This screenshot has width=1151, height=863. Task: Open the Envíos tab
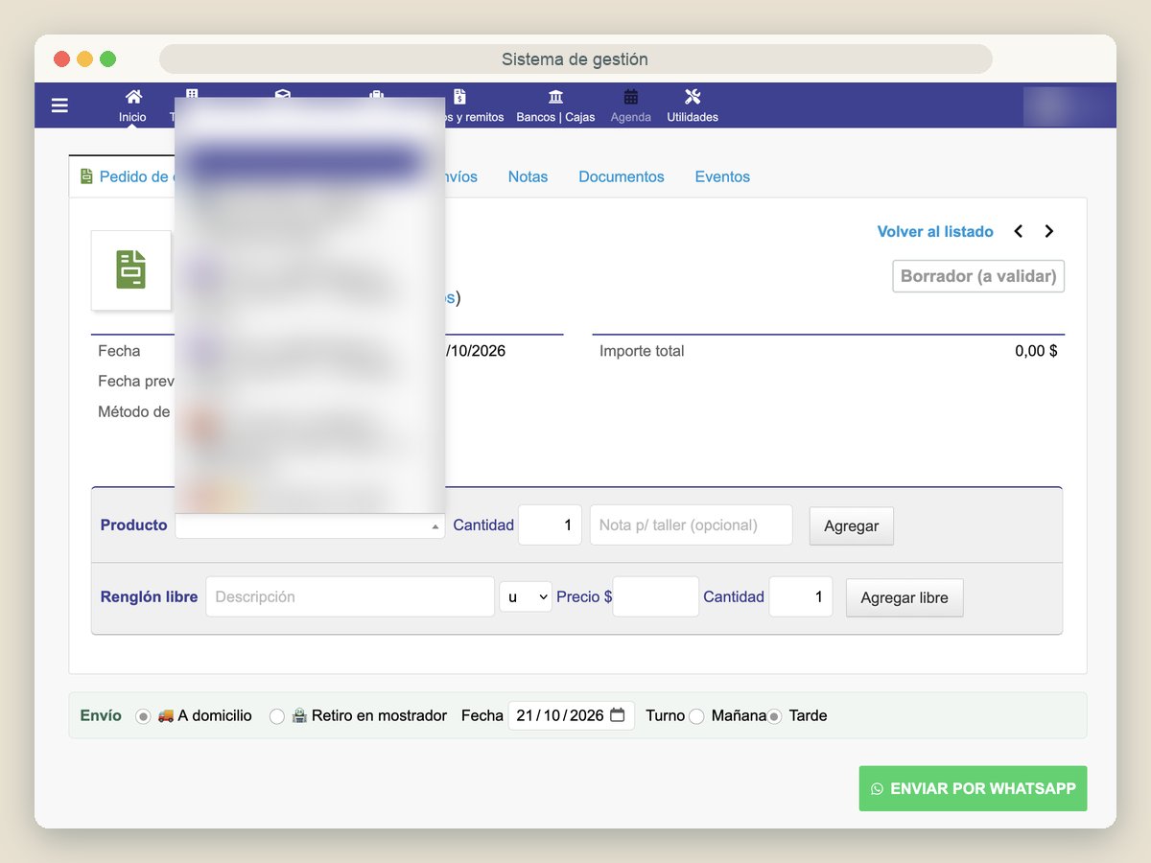(460, 176)
